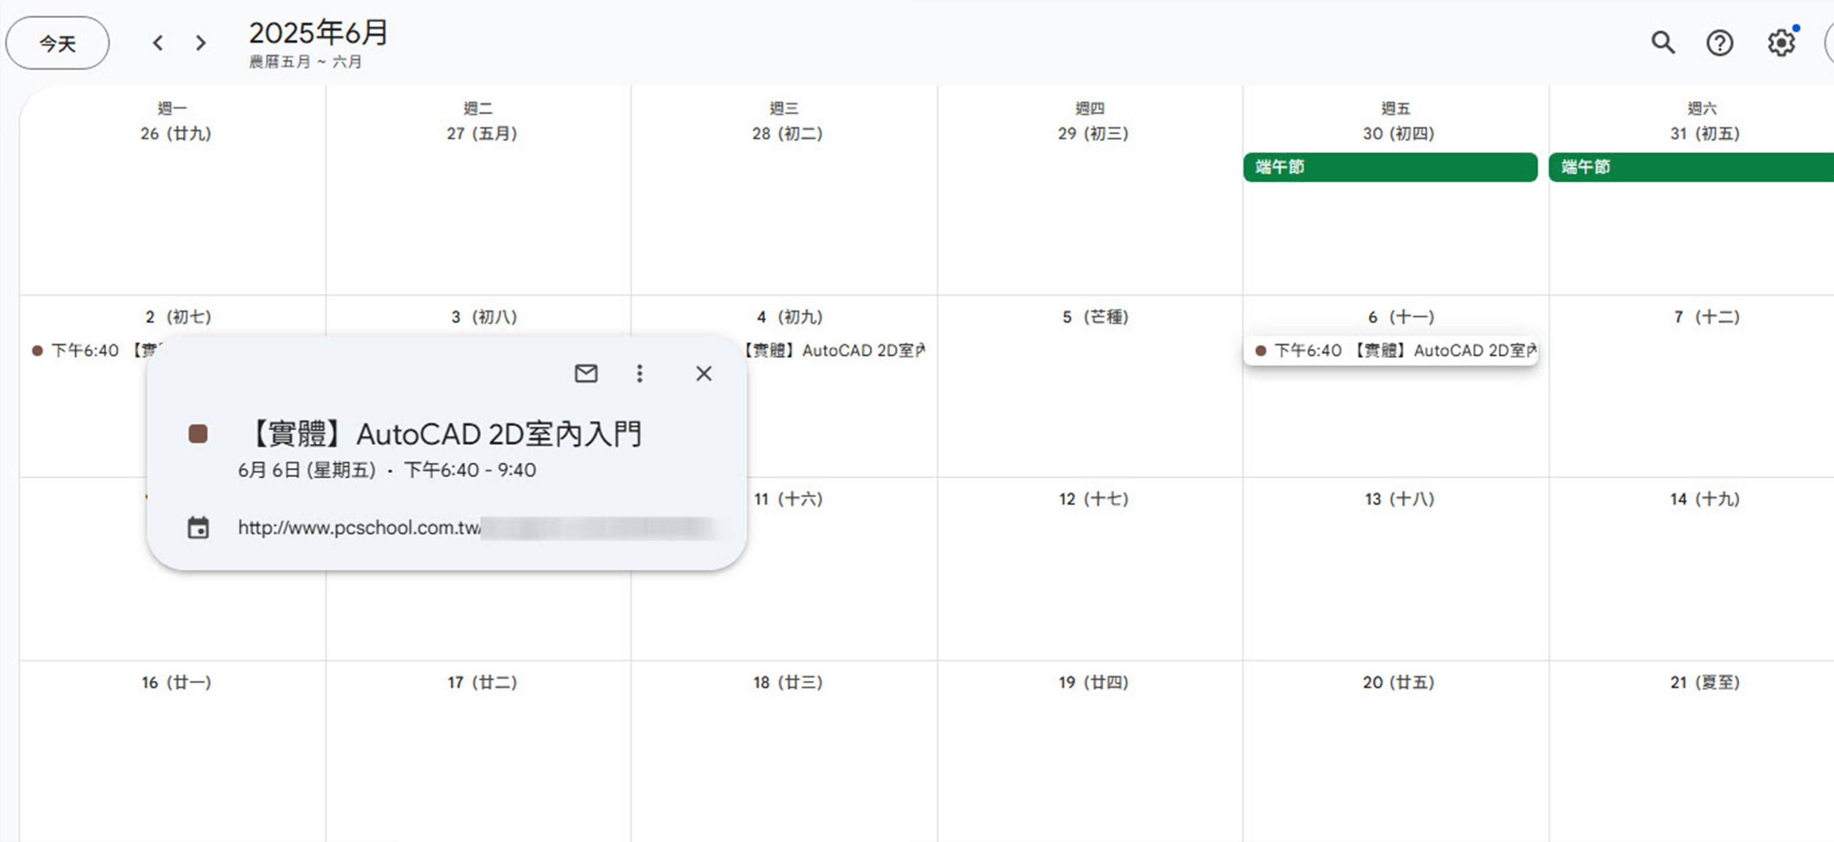
Task: Click the calendar icon beside event link
Action: click(x=198, y=528)
